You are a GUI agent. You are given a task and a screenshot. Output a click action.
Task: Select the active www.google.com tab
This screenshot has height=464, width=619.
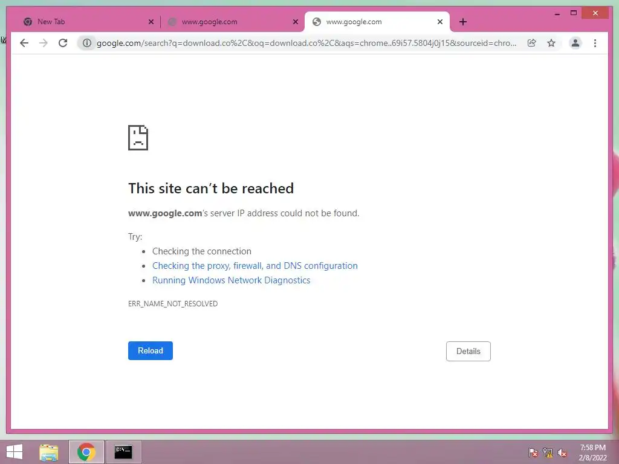377,22
